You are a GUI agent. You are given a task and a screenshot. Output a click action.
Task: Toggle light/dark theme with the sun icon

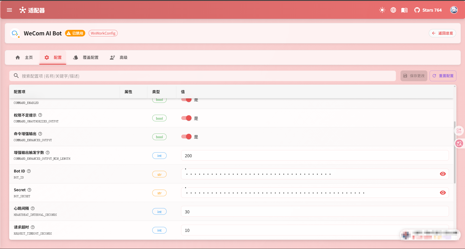(382, 10)
